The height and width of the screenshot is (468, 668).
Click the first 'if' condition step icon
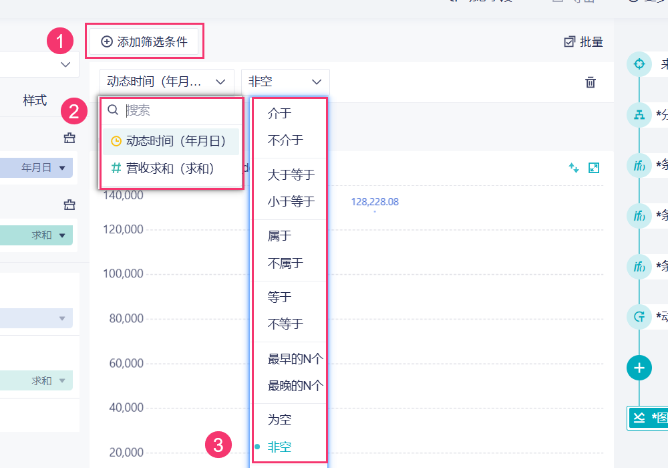click(x=639, y=165)
